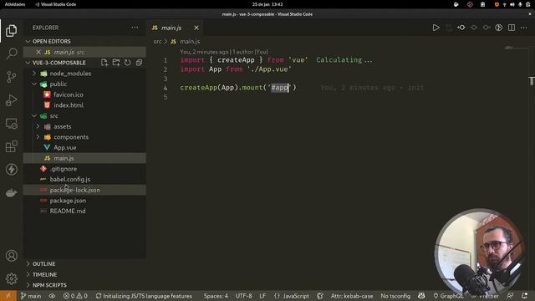Open babel.config.js file
Viewport: 535px width, 301px height.
pyautogui.click(x=84, y=179)
